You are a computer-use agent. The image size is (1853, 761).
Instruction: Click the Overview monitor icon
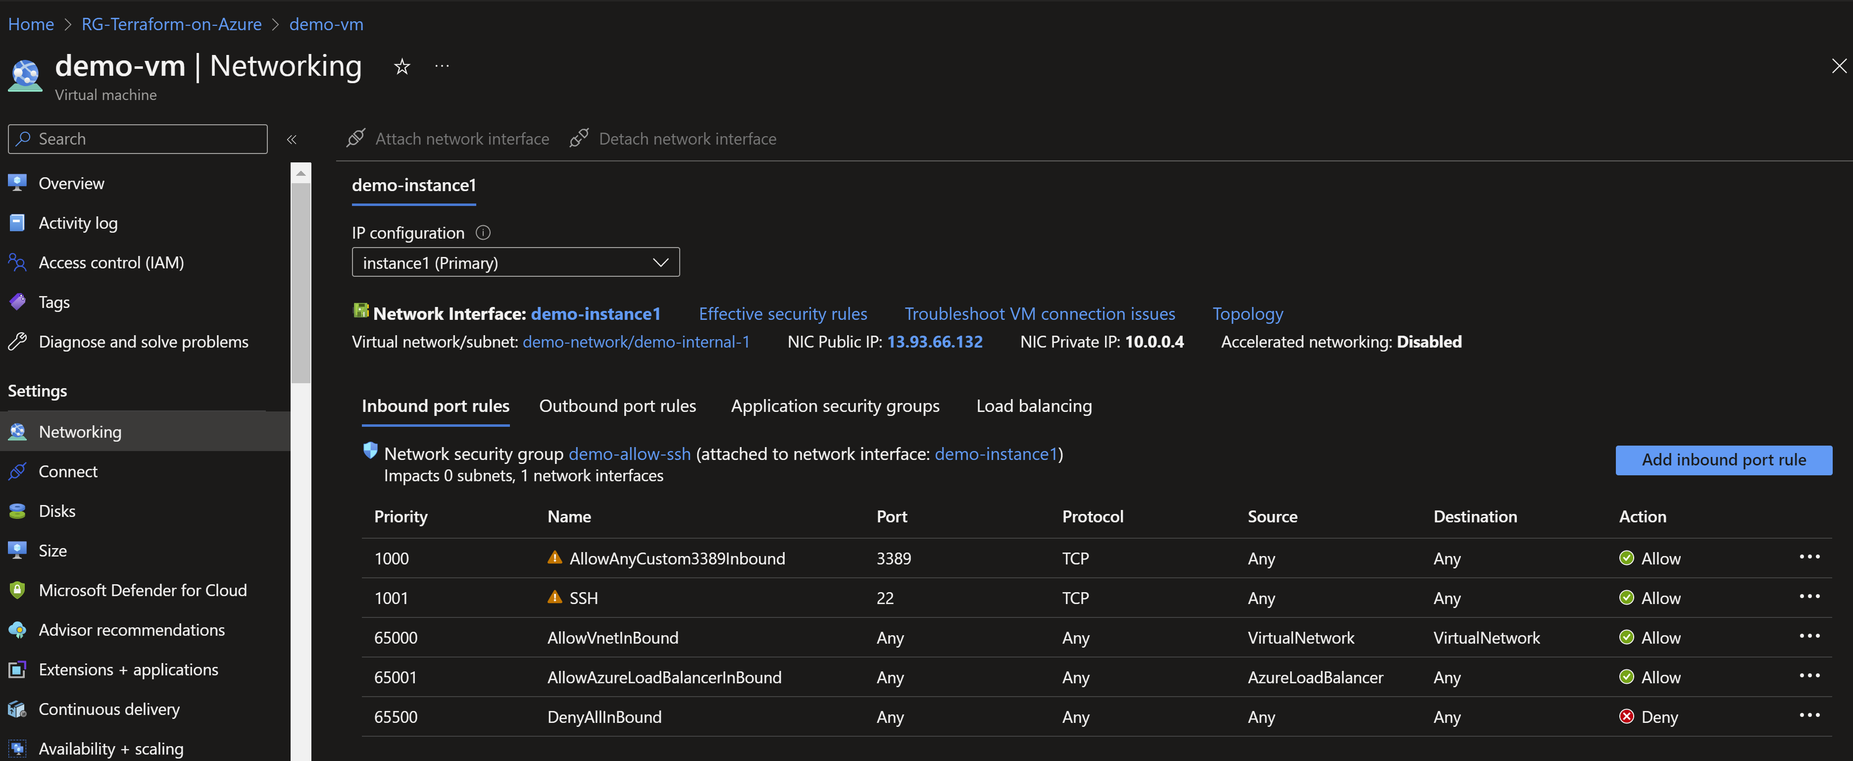tap(17, 183)
